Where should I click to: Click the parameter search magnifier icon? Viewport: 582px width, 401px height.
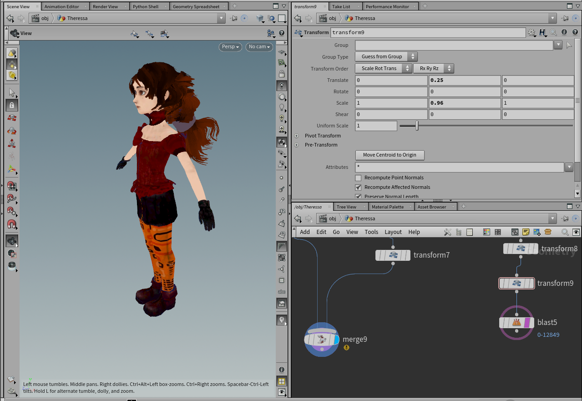553,32
